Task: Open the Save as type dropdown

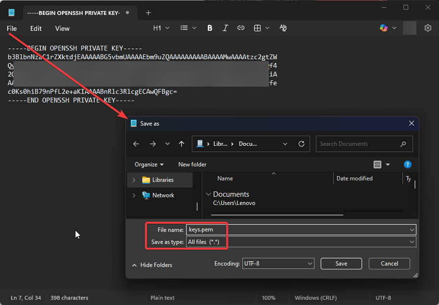Action: tap(301, 242)
